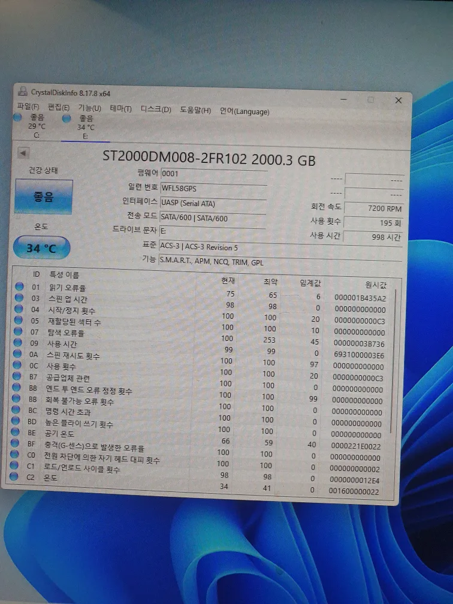Click the status dot for 회복 불가능 오류 횟수
This screenshot has height=604, width=453.
16,398
